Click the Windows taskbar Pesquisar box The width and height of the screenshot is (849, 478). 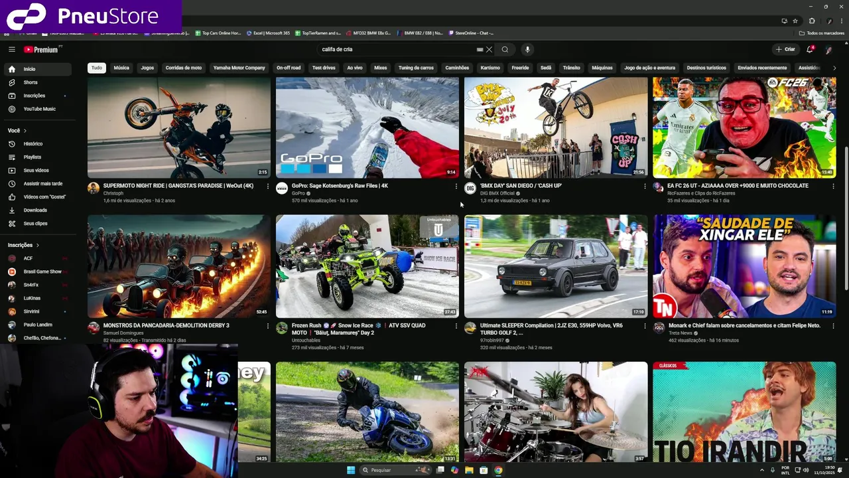(x=395, y=470)
